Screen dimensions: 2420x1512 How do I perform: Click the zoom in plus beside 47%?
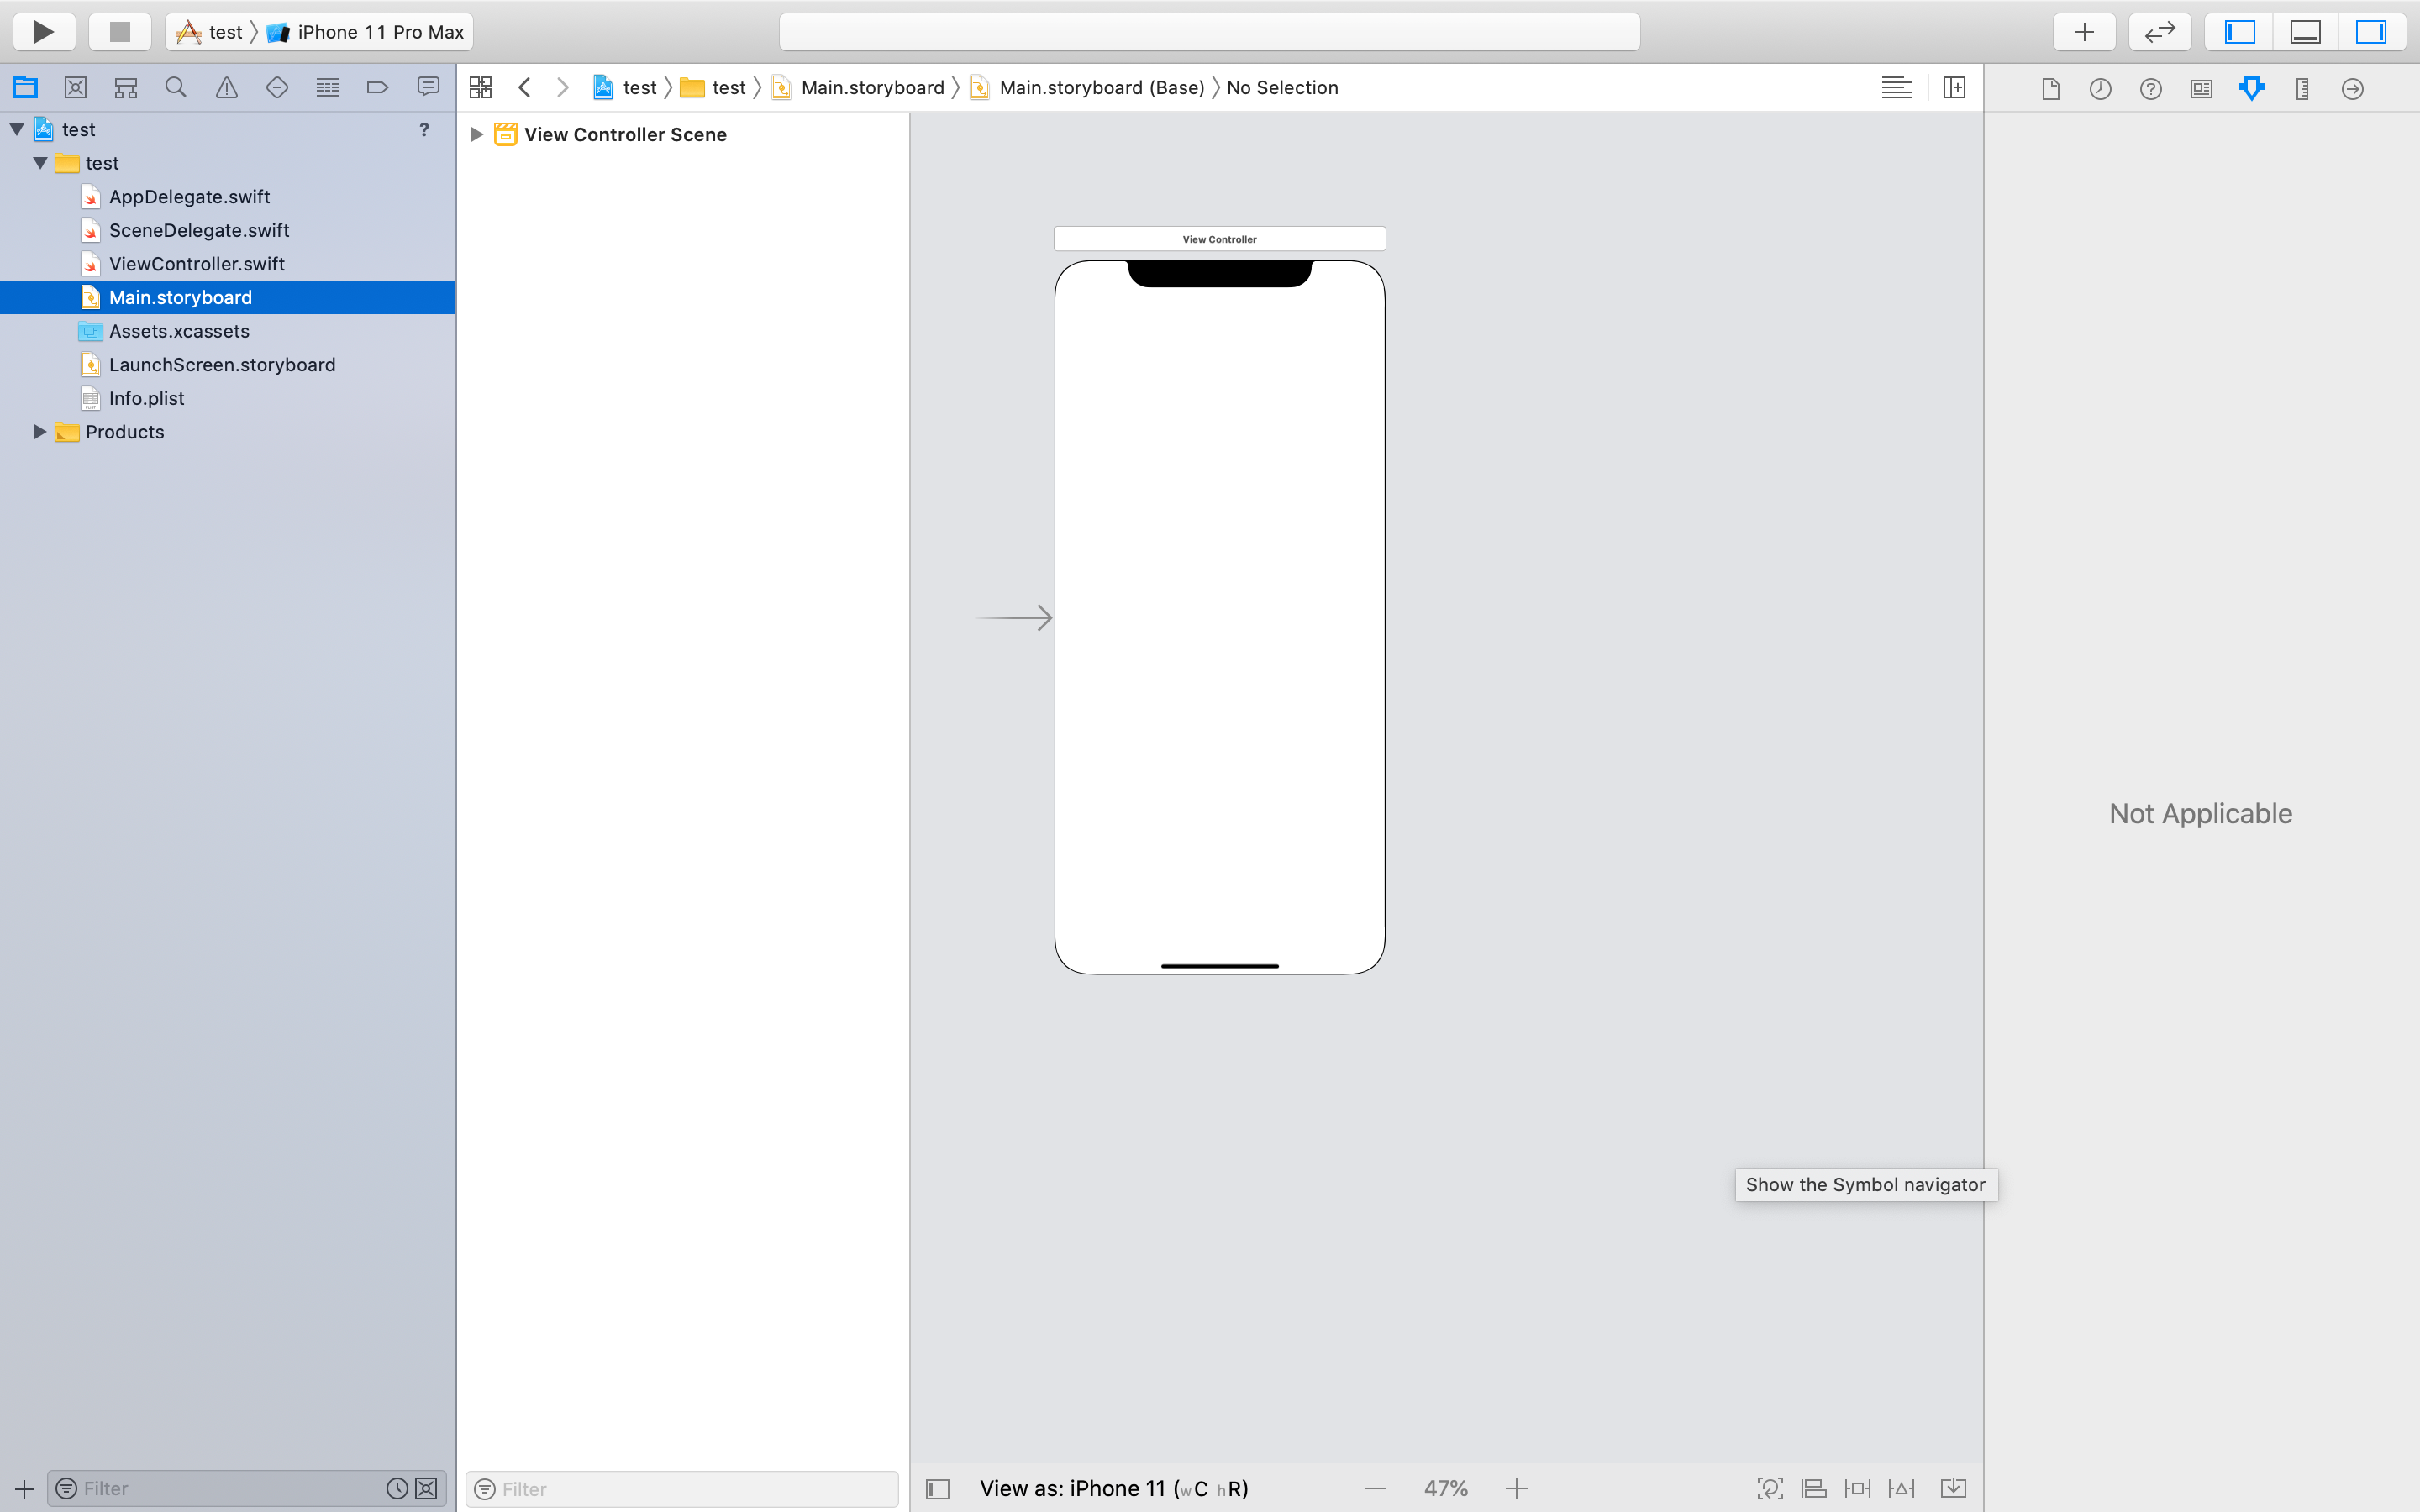coord(1516,1488)
